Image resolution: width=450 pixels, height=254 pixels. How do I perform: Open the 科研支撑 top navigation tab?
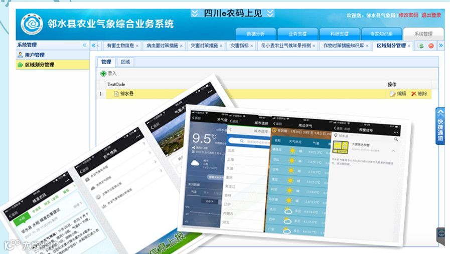point(340,34)
